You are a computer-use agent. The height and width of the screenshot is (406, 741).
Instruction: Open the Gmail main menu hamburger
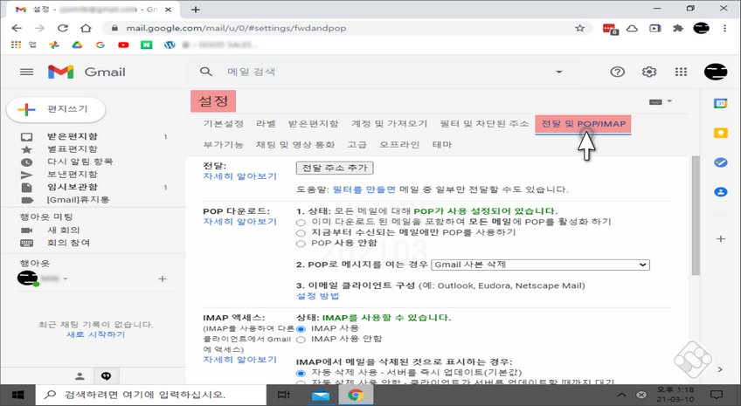click(x=26, y=72)
